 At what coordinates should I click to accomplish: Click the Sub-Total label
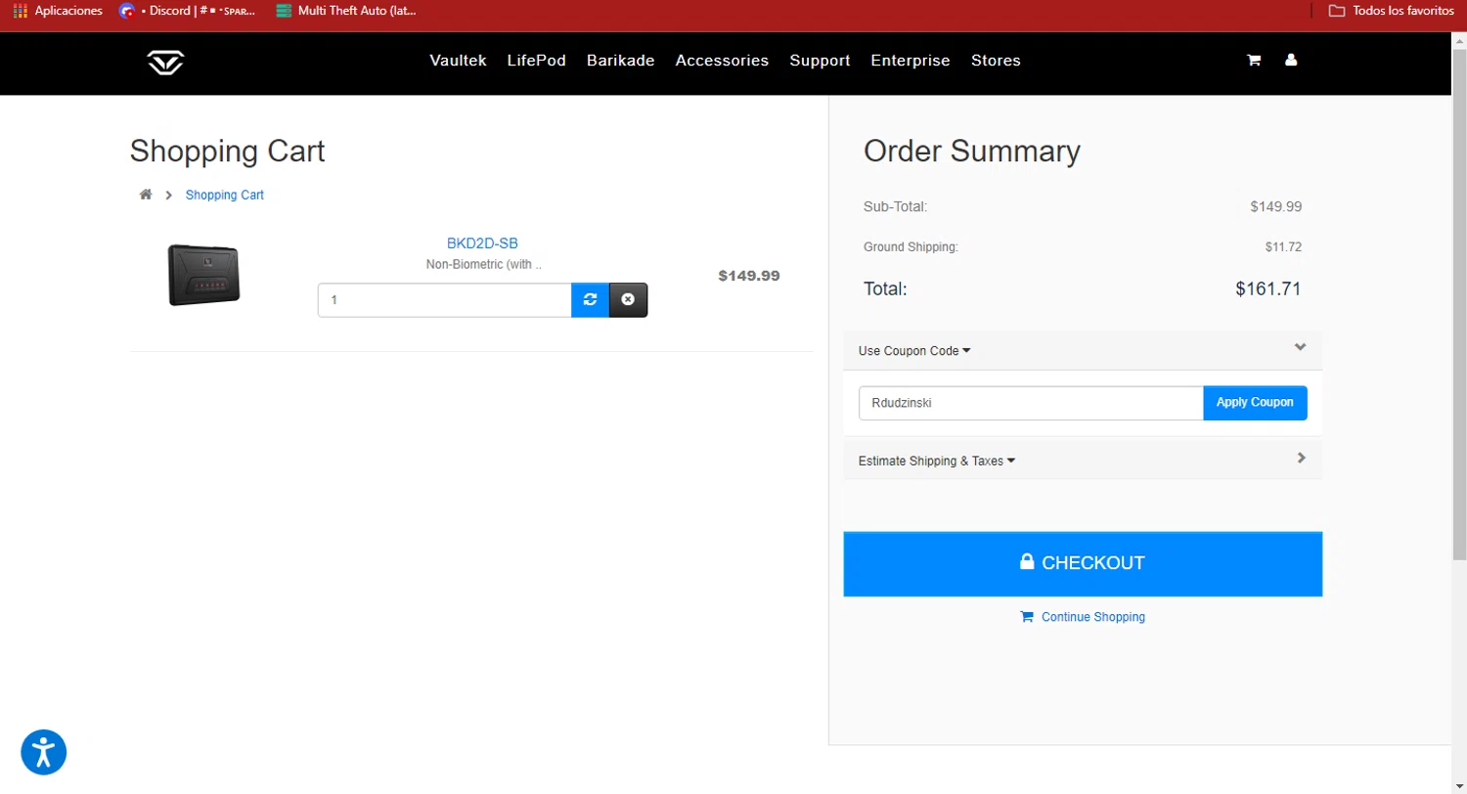(895, 207)
